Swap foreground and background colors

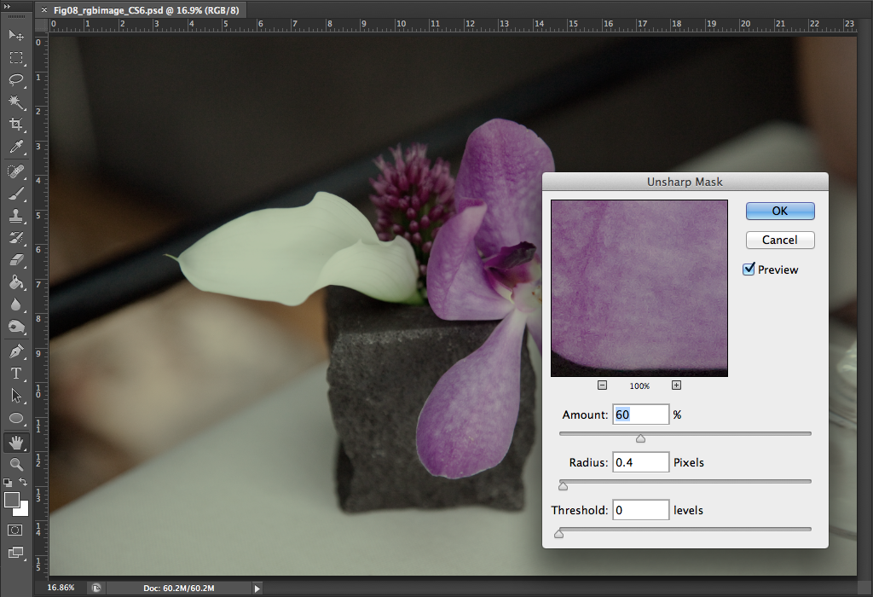coord(25,483)
